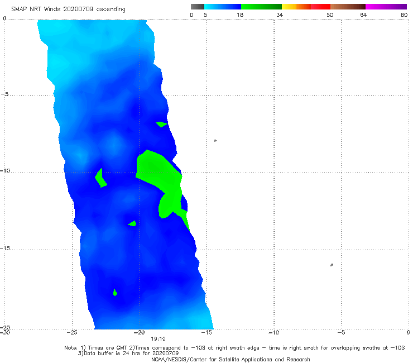The image size is (413, 363).
Task: Click the magenta-purple segment of the color bar
Action: click(386, 7)
